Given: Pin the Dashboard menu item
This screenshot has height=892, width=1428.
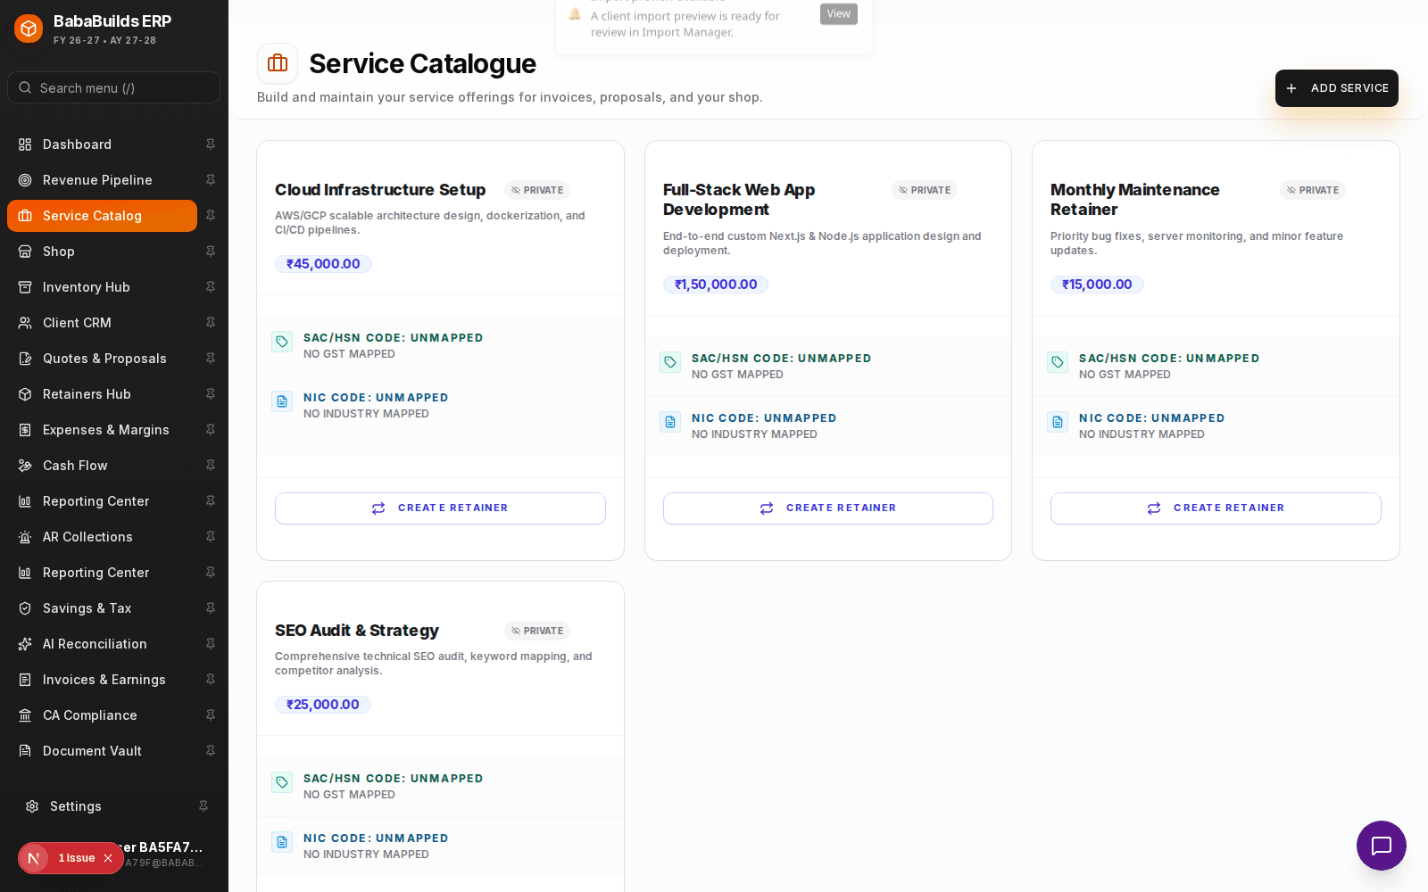Looking at the screenshot, I should click(x=211, y=145).
